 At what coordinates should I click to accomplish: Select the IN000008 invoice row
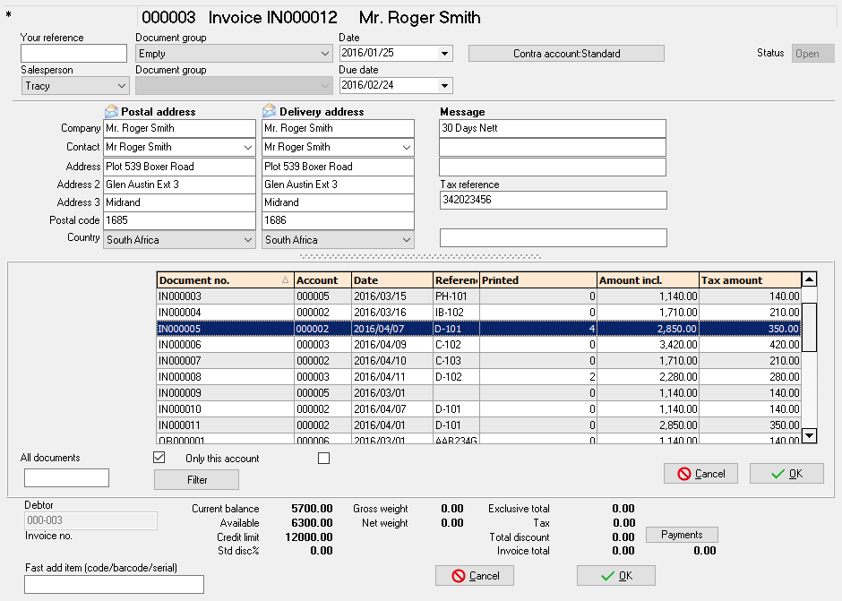pos(224,377)
